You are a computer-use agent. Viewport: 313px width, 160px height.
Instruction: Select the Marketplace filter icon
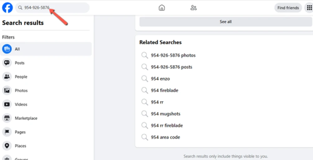7,118
